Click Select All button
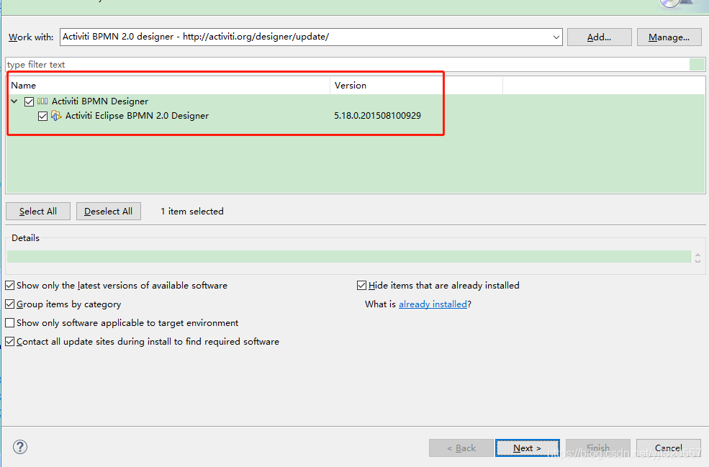This screenshot has width=709, height=467. (x=38, y=211)
